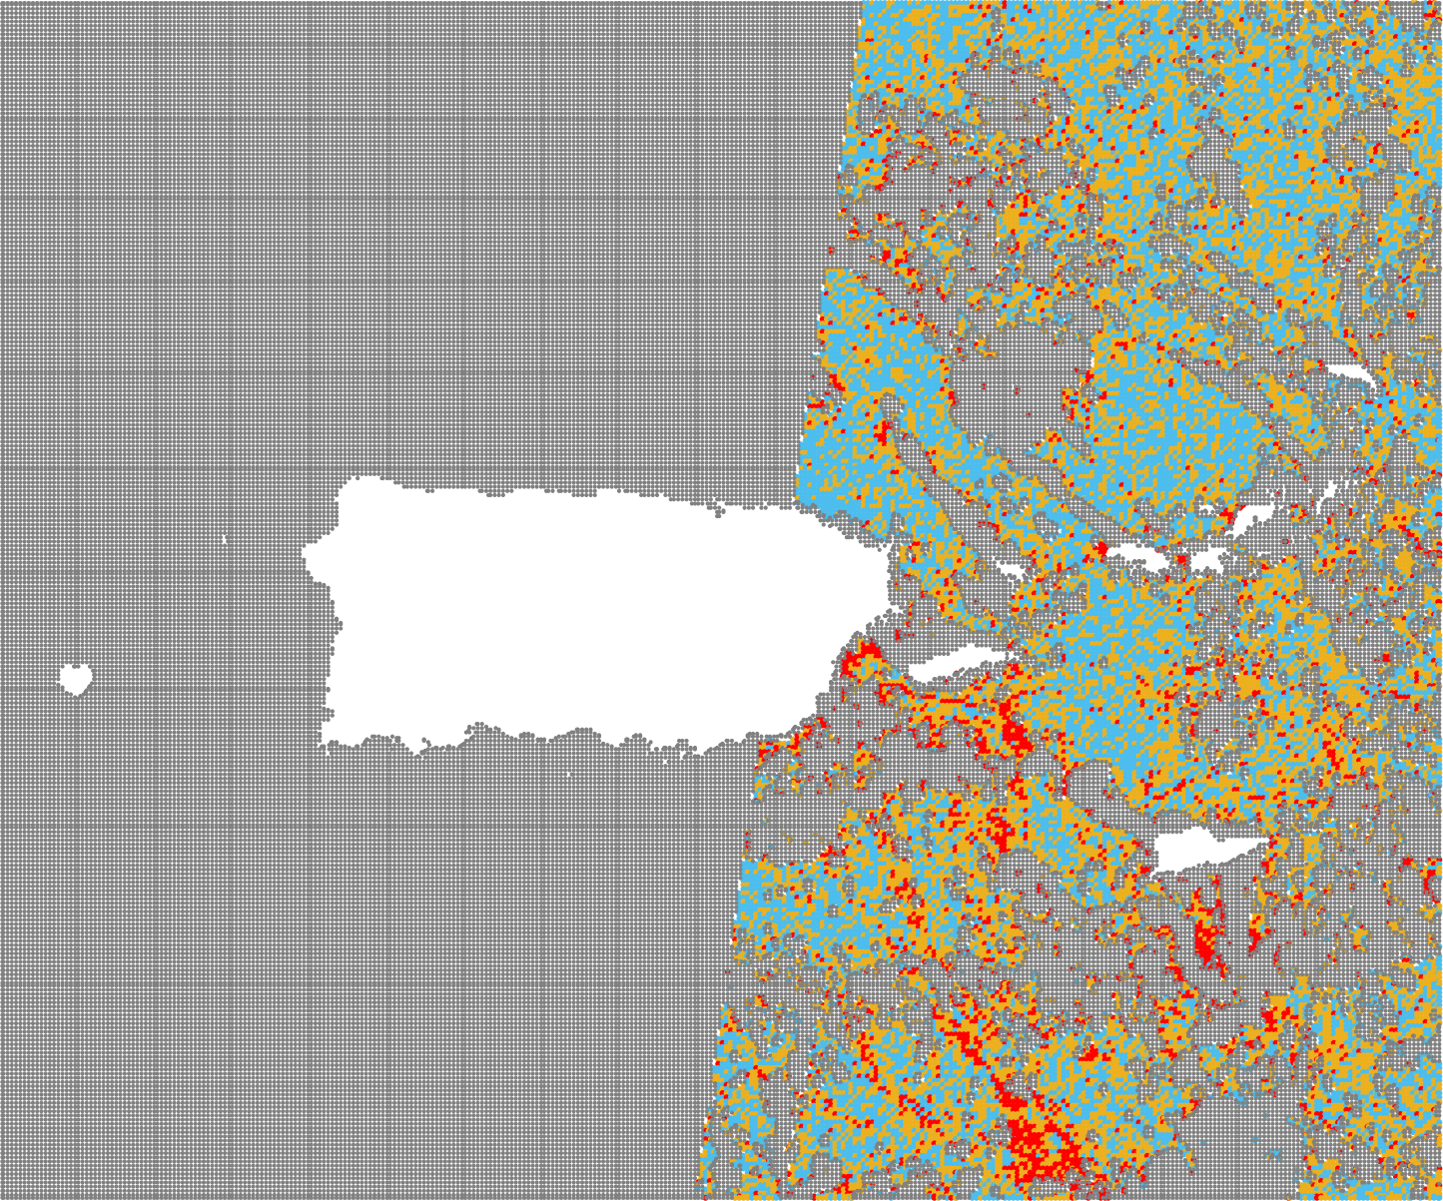This screenshot has height=1201, width=1443.
Task: Select the white island in the lower right
Action: click(x=1203, y=850)
